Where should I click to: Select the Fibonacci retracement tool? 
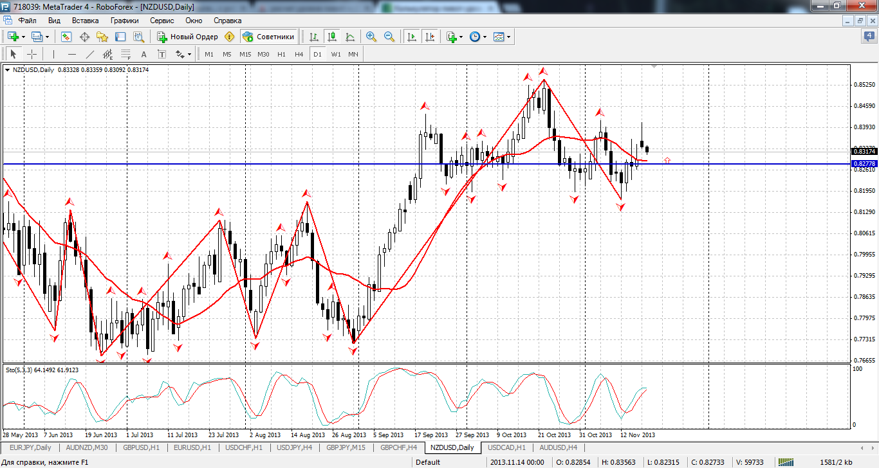pos(125,54)
